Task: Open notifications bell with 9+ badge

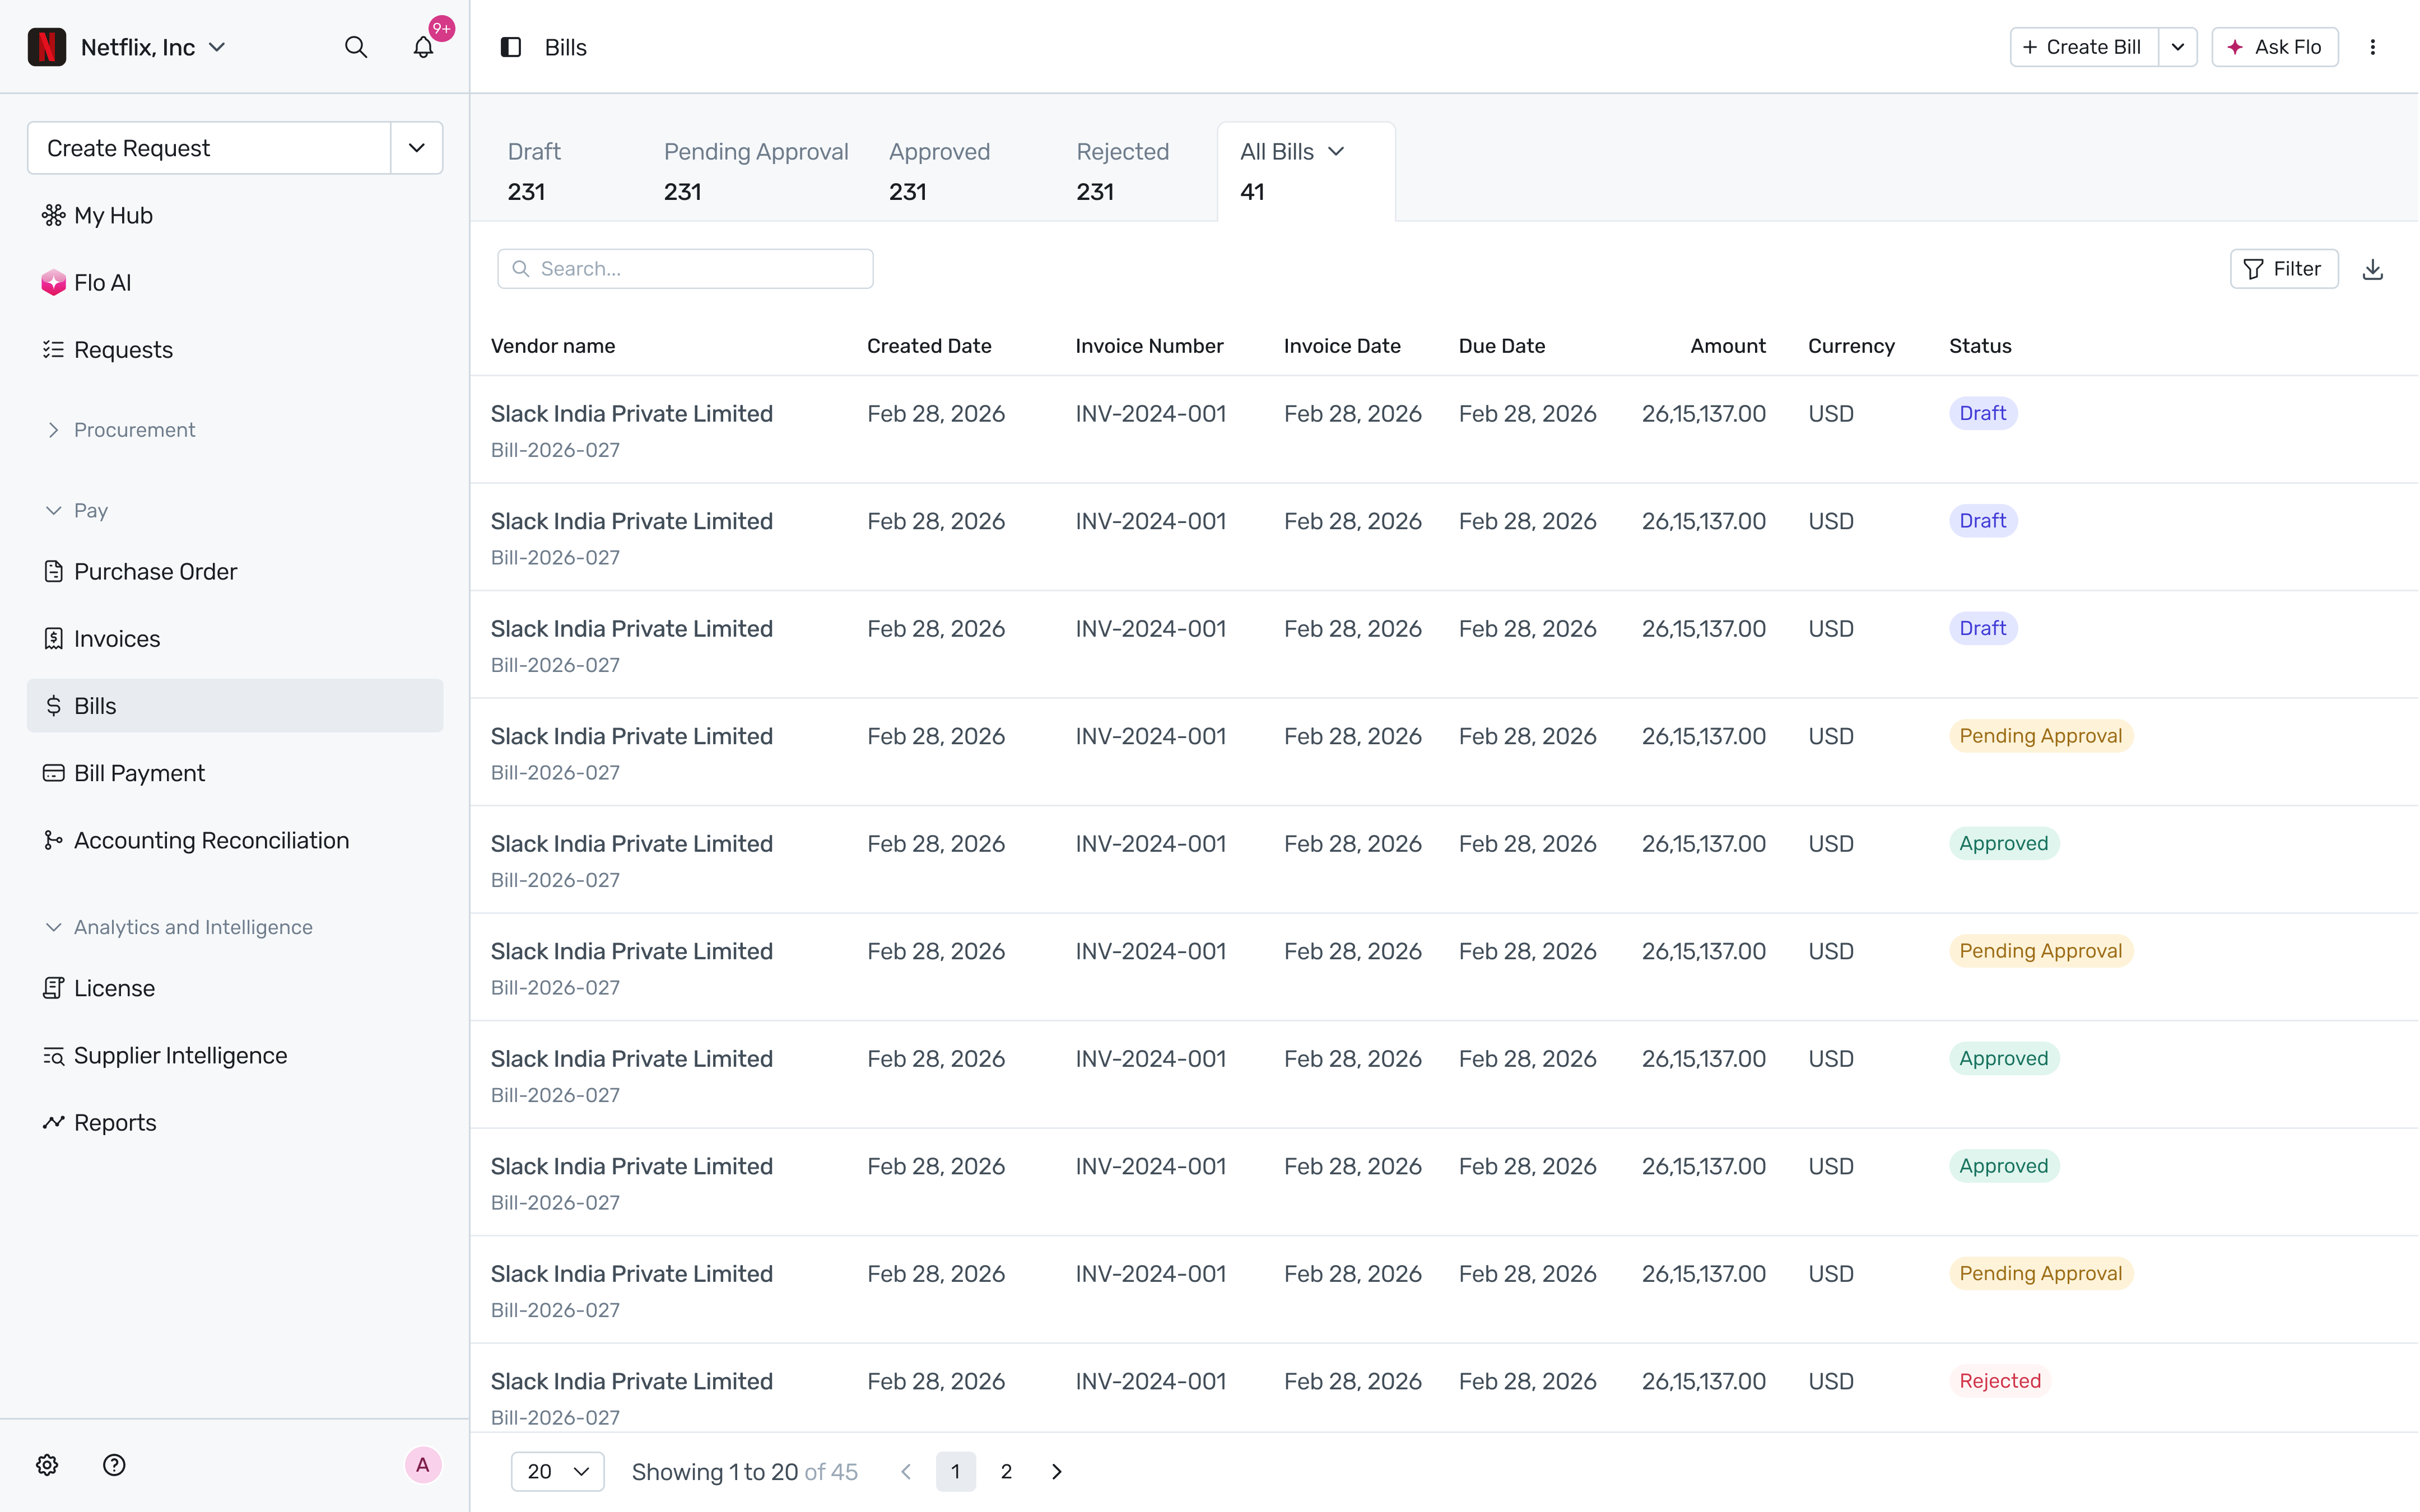Action: [424, 47]
